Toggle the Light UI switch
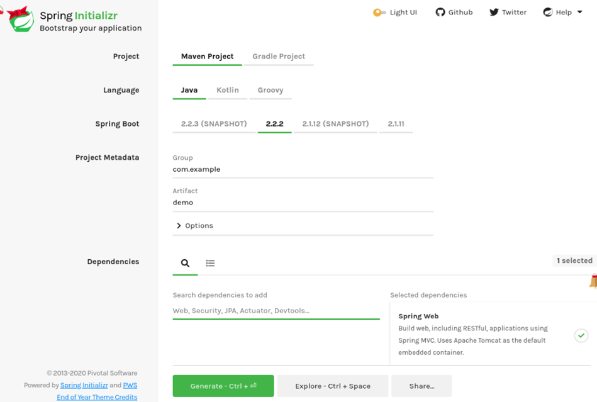Viewport: 597px width, 402px height. tap(379, 13)
